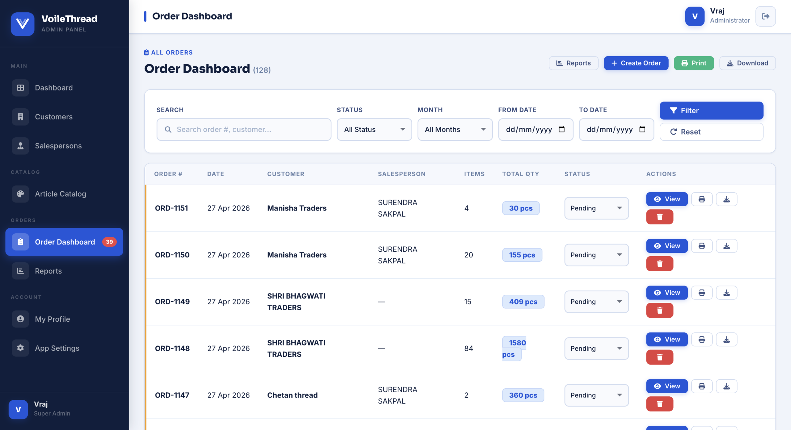Delete order ORD-1149 with the red trash icon
Viewport: 791px width, 430px height.
click(659, 310)
